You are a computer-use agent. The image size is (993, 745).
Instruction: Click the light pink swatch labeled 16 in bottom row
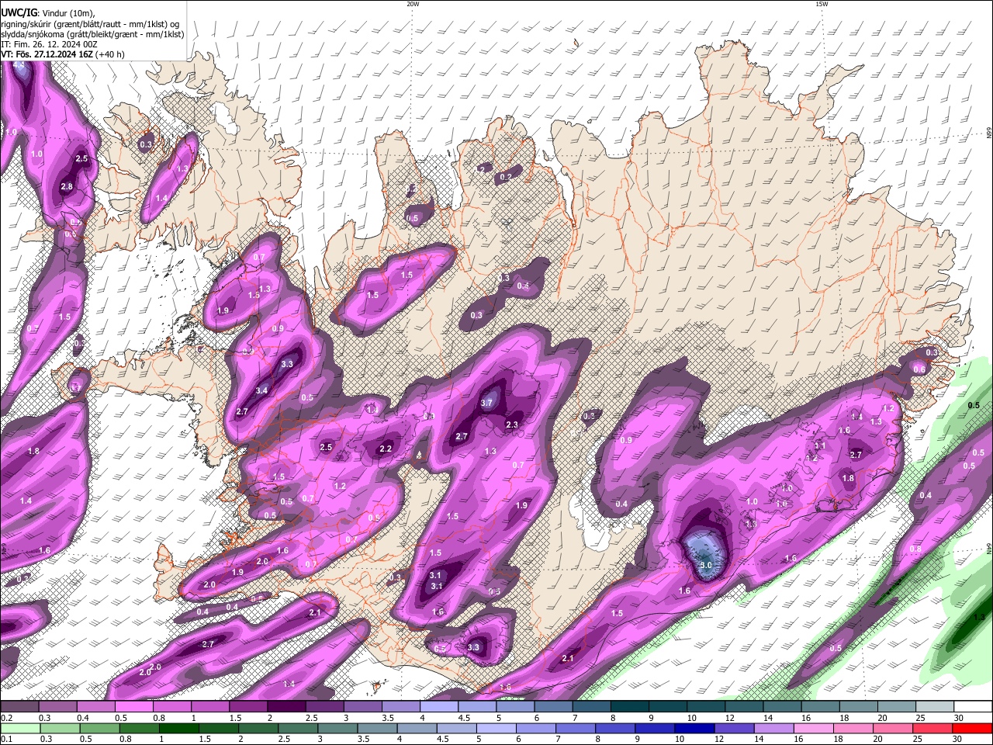(x=815, y=728)
